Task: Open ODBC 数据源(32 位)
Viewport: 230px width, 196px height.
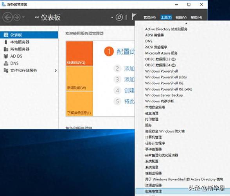Action: (x=160, y=59)
